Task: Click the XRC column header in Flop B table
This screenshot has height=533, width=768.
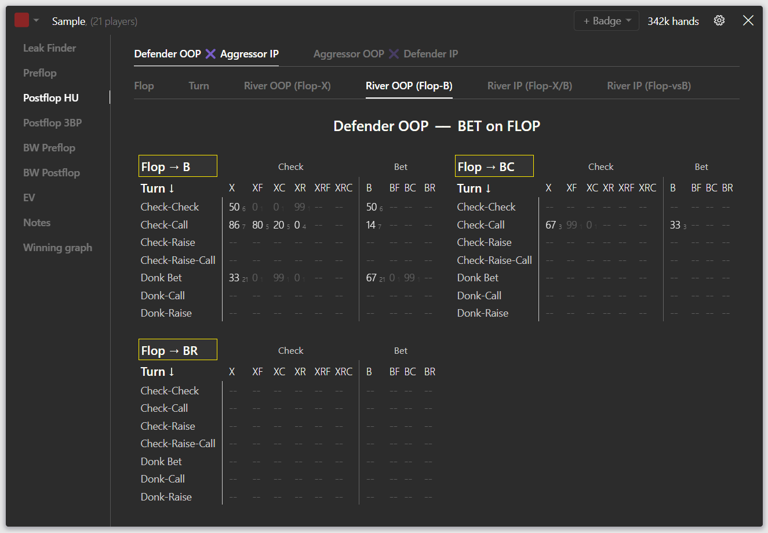Action: pos(344,188)
